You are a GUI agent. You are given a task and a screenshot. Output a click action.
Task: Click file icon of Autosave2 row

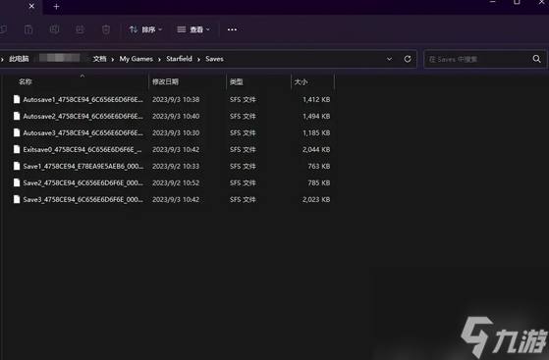(17, 116)
